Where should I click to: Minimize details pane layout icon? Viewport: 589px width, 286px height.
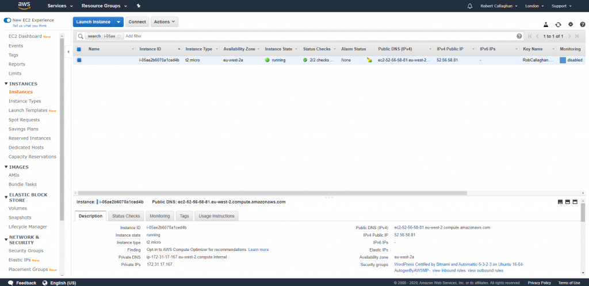click(x=560, y=202)
